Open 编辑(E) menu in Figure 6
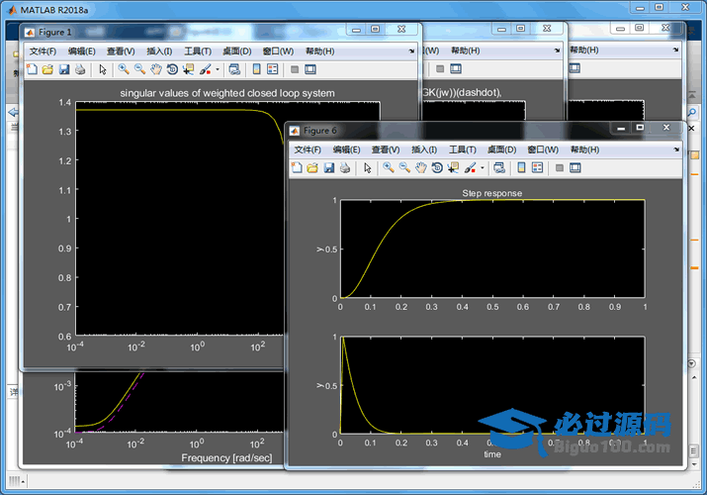The image size is (707, 495). pos(346,149)
